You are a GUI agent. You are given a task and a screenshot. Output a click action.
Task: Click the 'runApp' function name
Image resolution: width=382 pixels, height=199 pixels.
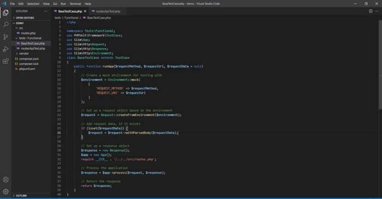108,67
